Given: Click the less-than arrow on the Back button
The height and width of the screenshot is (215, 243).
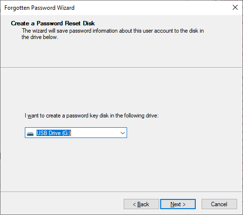Looking at the screenshot, I should pyautogui.click(x=134, y=204).
